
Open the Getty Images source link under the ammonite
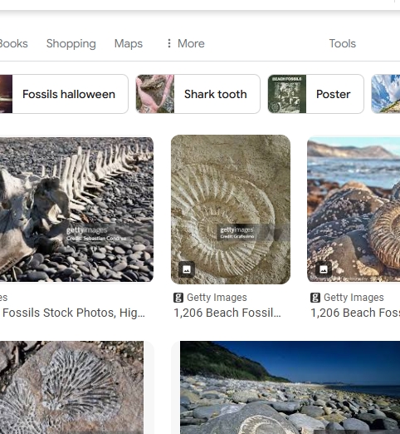217,298
